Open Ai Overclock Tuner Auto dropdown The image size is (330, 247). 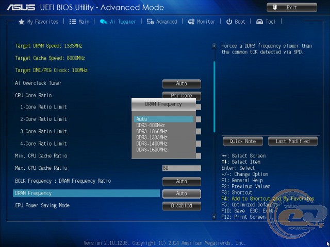pyautogui.click(x=181, y=84)
